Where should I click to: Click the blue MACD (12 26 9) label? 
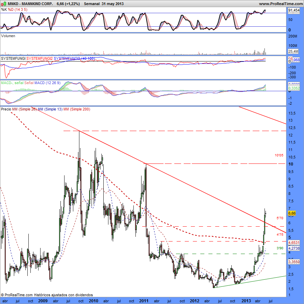coord(48,83)
